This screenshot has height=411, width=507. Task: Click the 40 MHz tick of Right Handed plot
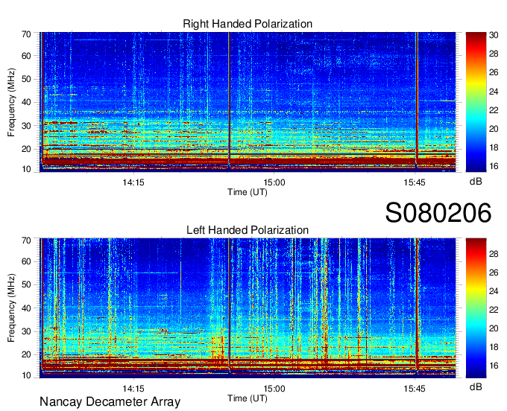pos(27,102)
